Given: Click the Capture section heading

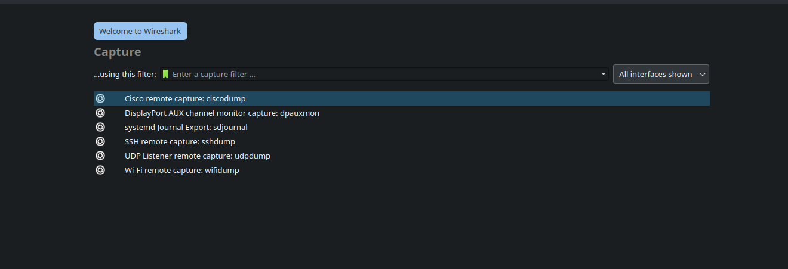Looking at the screenshot, I should (x=118, y=52).
